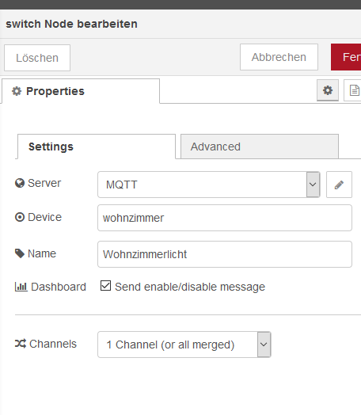Switch to the Advanced tab
Image resolution: width=361 pixels, height=415 pixels.
click(260, 147)
